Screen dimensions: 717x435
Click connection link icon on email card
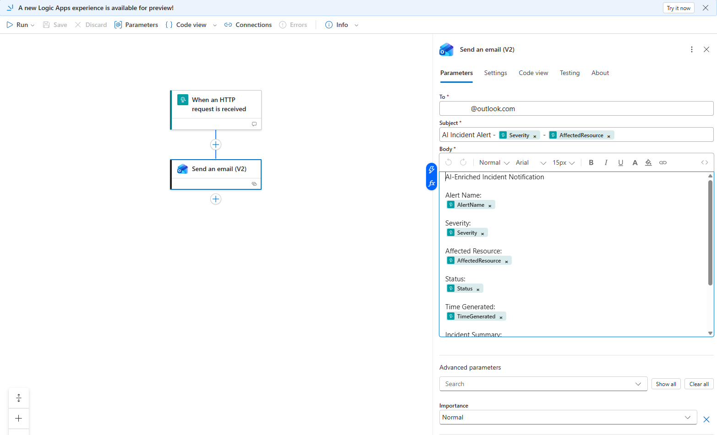(x=254, y=184)
